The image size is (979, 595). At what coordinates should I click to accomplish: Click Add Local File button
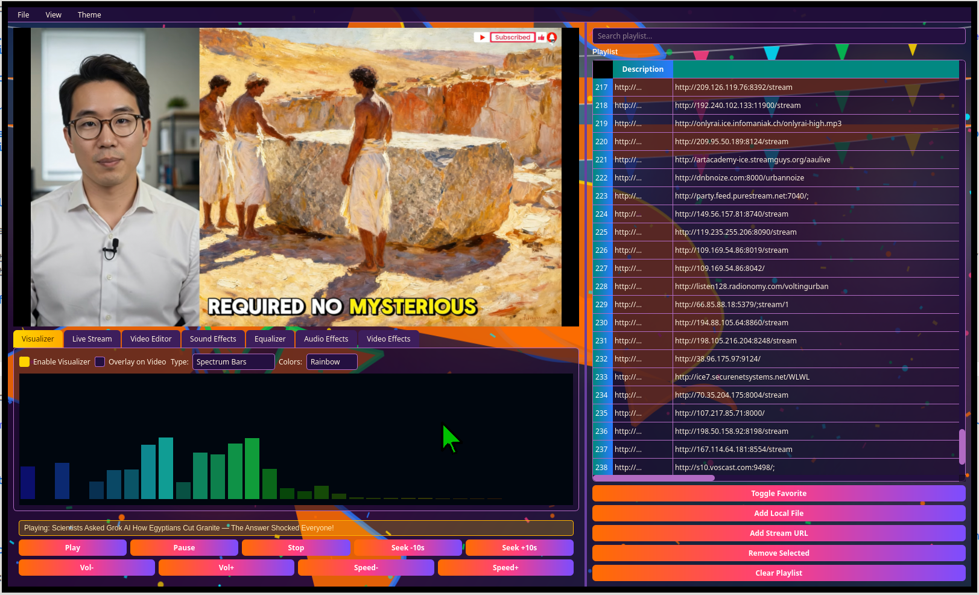click(x=779, y=514)
